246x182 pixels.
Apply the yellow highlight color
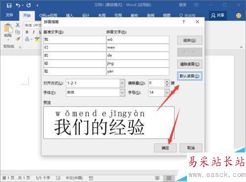(x=37, y=39)
